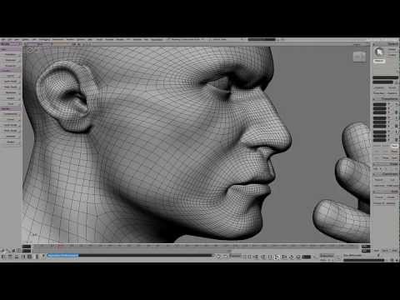Click the red current-frame marker on timeline
Screen dimensions: 400x300
coord(59,246)
